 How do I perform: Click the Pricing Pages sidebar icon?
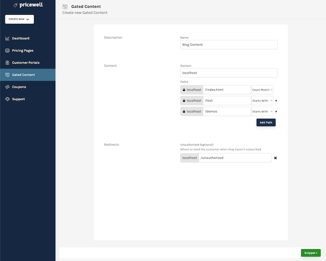pos(7,51)
